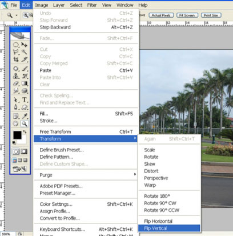Click the black foreground color swatch
This screenshot has width=233, height=236.
click(x=17, y=135)
